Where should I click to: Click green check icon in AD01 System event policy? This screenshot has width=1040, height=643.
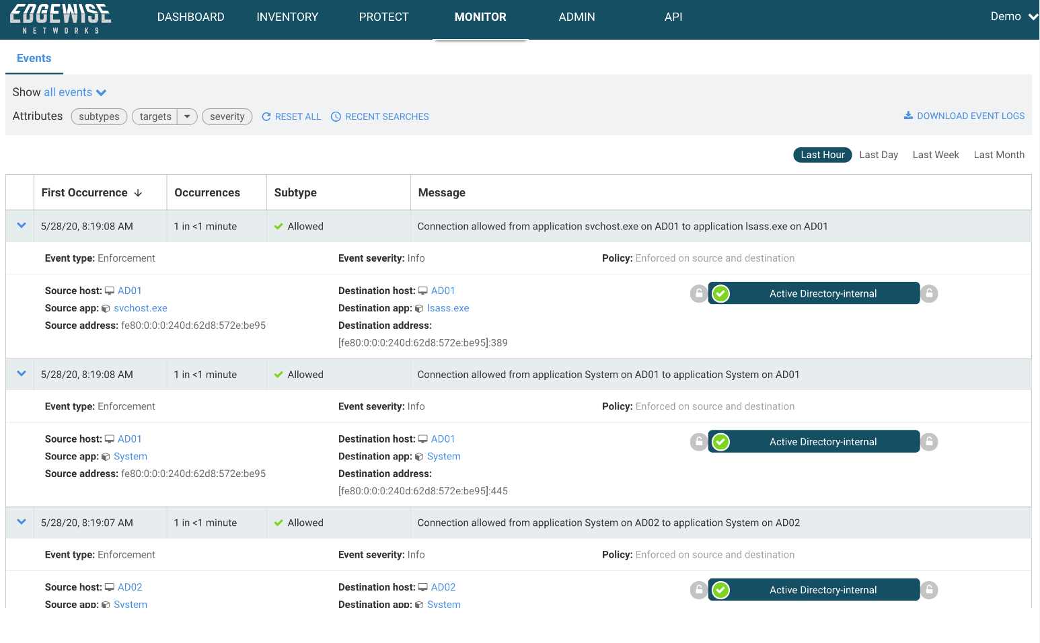point(720,442)
